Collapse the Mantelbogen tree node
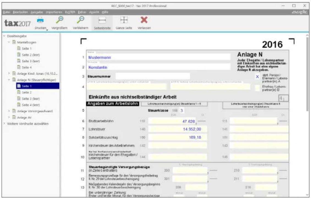Screen dimensions: 311x198 pos(9,42)
